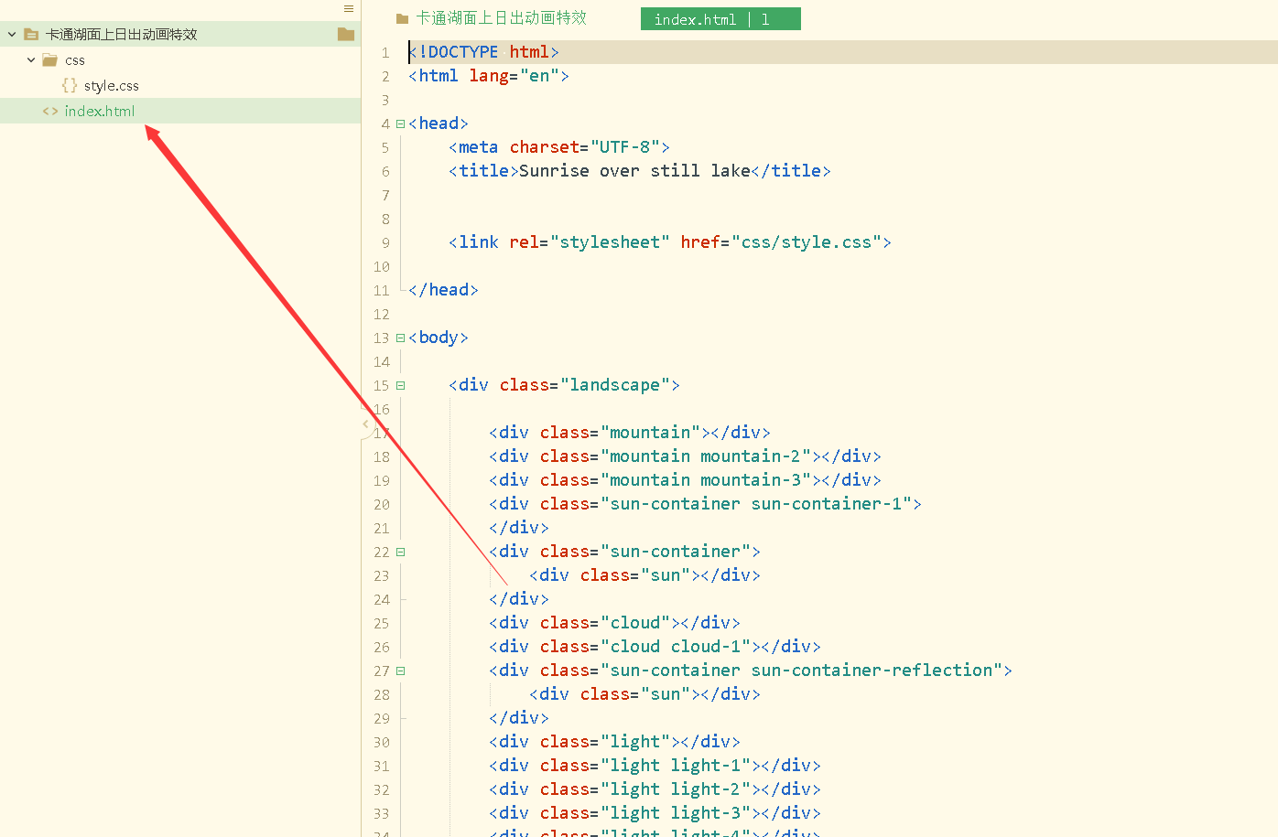
Task: Click the div class="cloud" on line 25
Action: (x=614, y=623)
